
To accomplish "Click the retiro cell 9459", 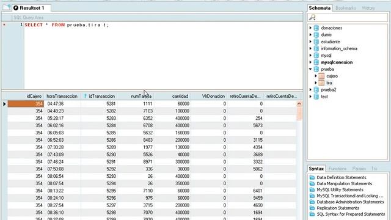I will 246,198.
